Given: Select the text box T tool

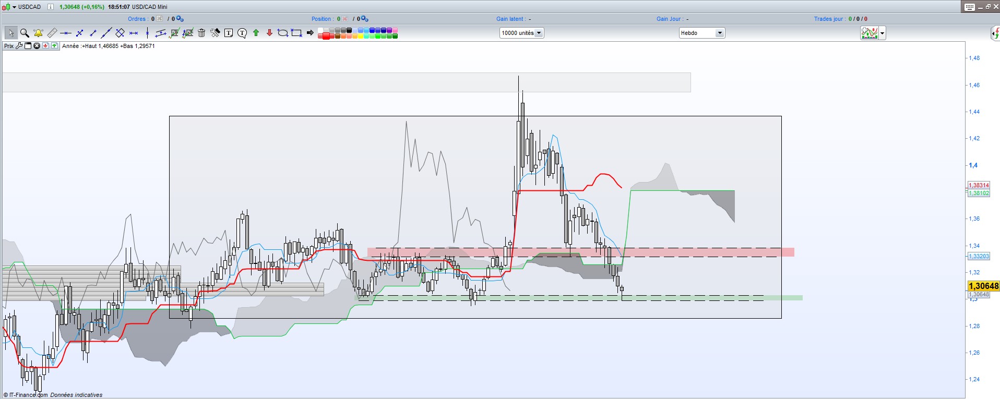Looking at the screenshot, I should coord(229,33).
